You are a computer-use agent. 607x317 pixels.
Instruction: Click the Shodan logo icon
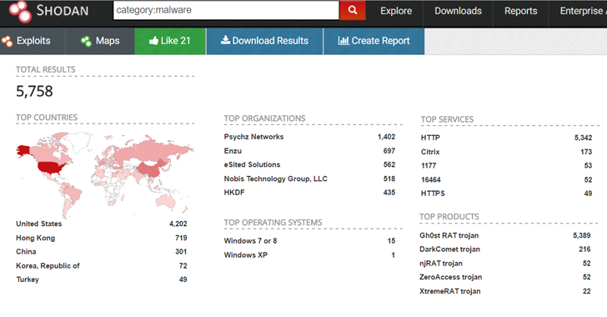[x=20, y=11]
